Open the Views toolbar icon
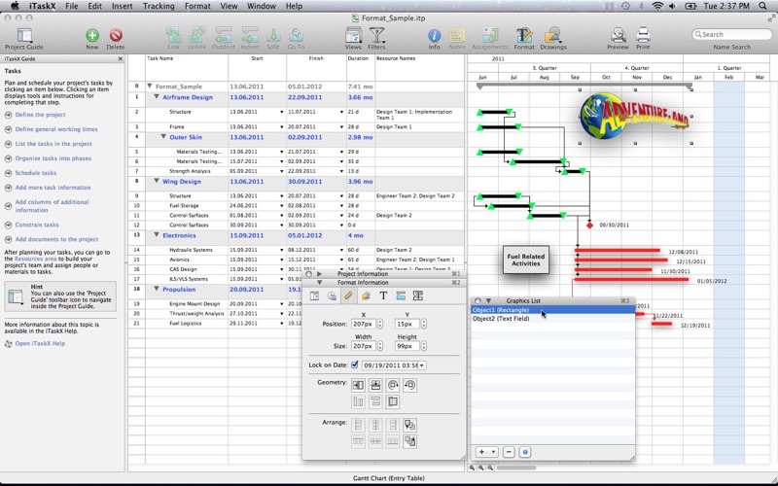 coord(353,35)
